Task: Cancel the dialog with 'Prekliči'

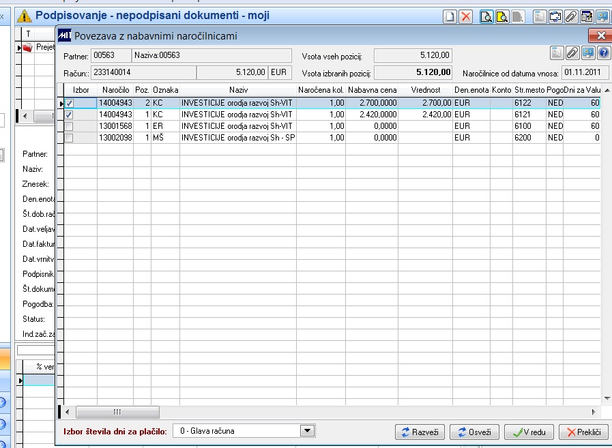Action: [583, 432]
